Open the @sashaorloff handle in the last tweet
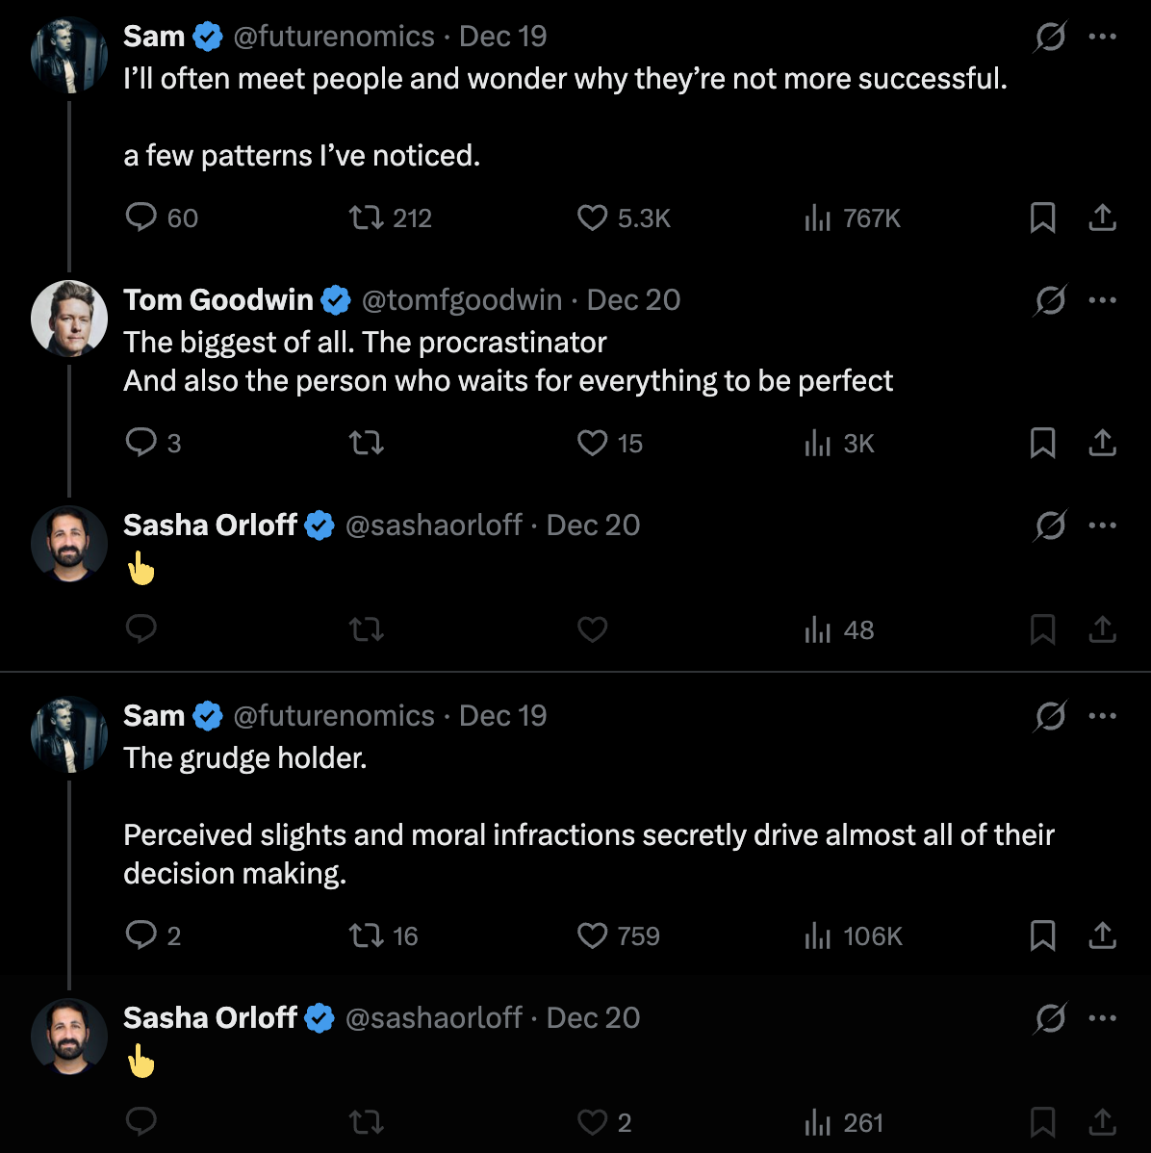The image size is (1151, 1153). click(433, 1018)
